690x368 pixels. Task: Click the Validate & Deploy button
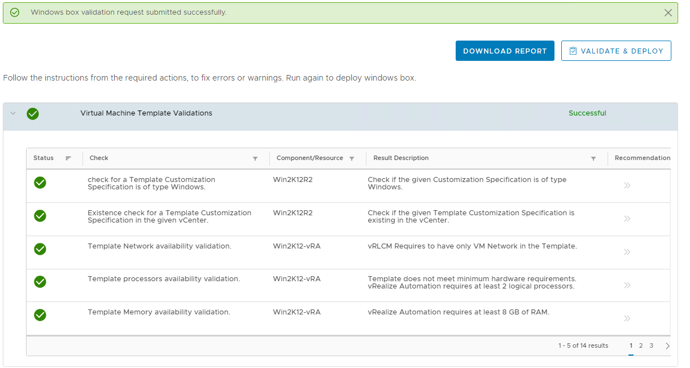pos(616,51)
